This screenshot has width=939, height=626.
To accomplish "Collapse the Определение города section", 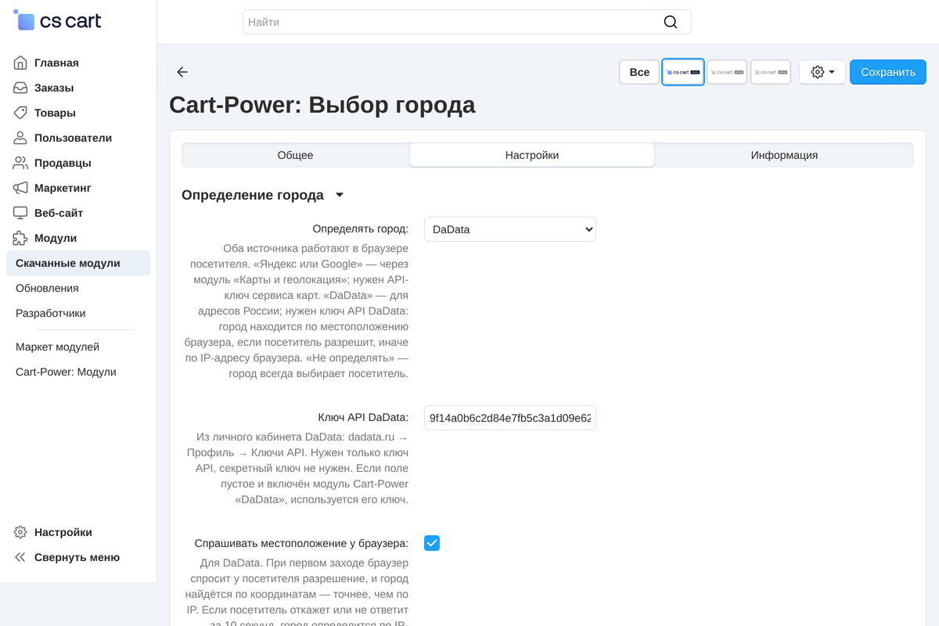I will (x=340, y=196).
